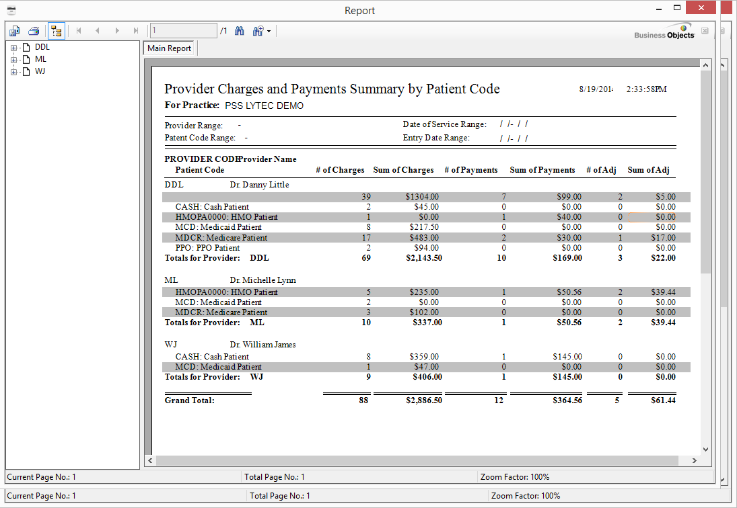Click the 'Provider Range:' label
This screenshot has height=508, width=737.
(x=194, y=126)
